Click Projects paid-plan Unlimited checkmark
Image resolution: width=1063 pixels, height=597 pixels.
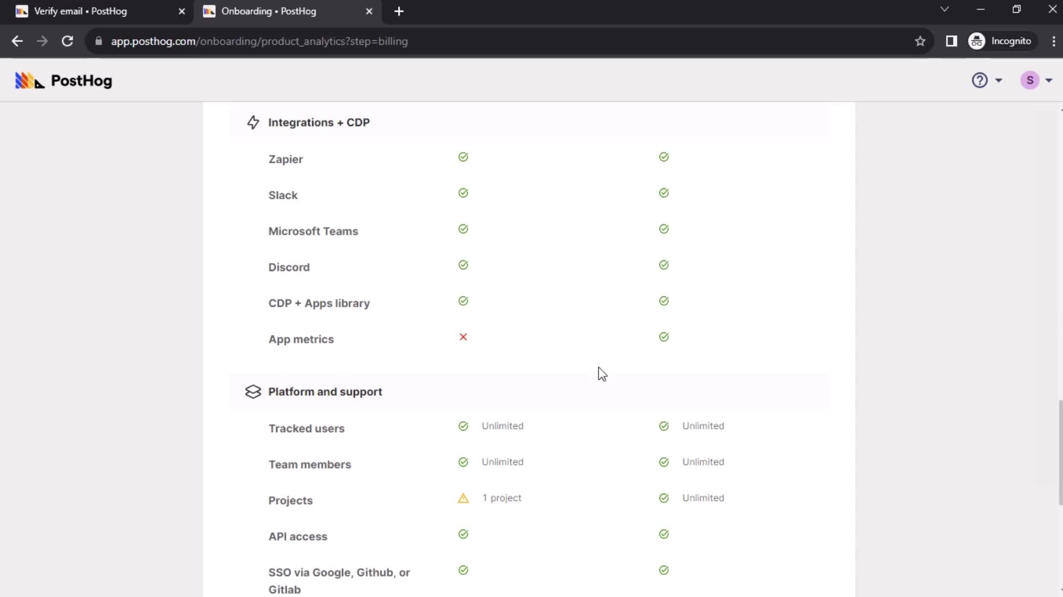tap(664, 498)
